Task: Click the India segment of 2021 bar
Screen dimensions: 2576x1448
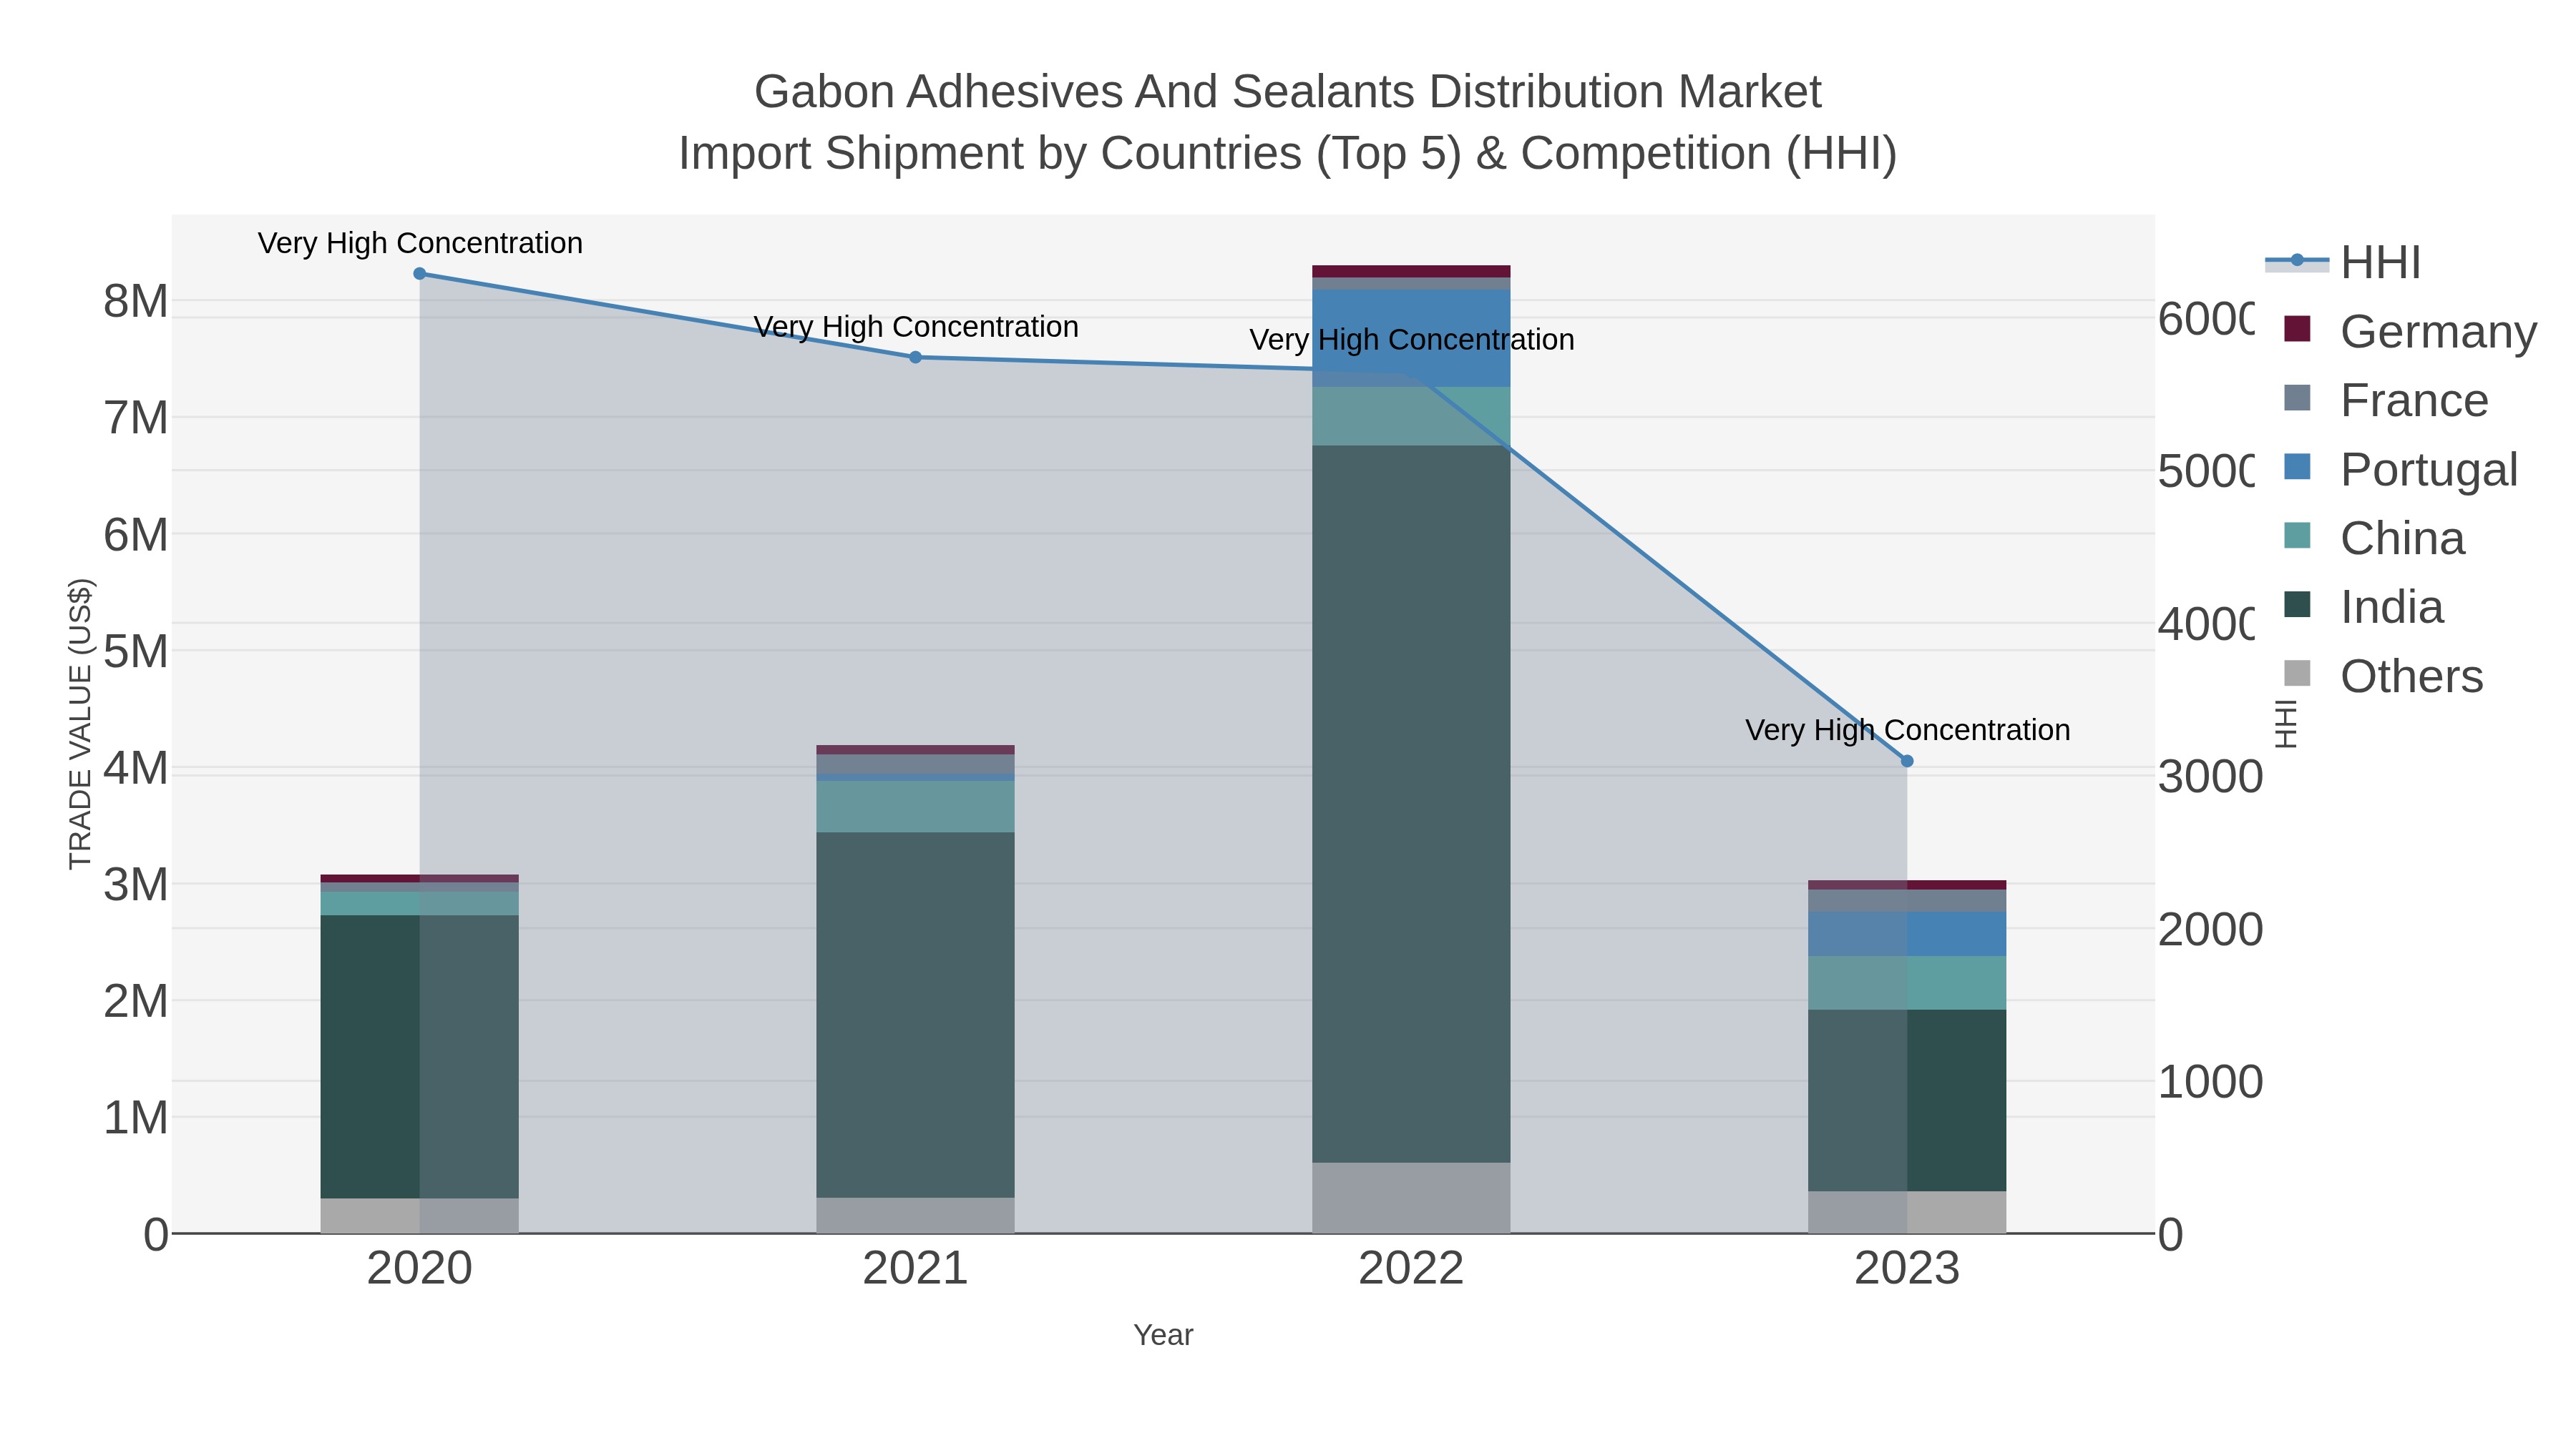Action: 915,1015
